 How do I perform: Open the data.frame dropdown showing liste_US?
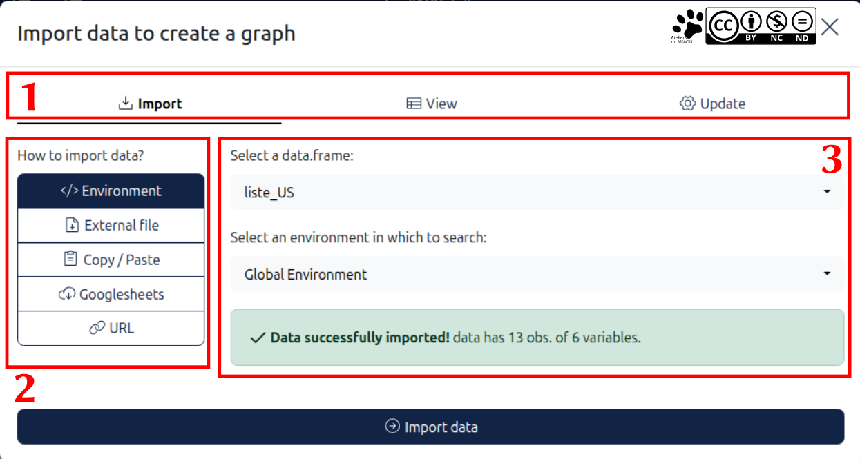[536, 193]
